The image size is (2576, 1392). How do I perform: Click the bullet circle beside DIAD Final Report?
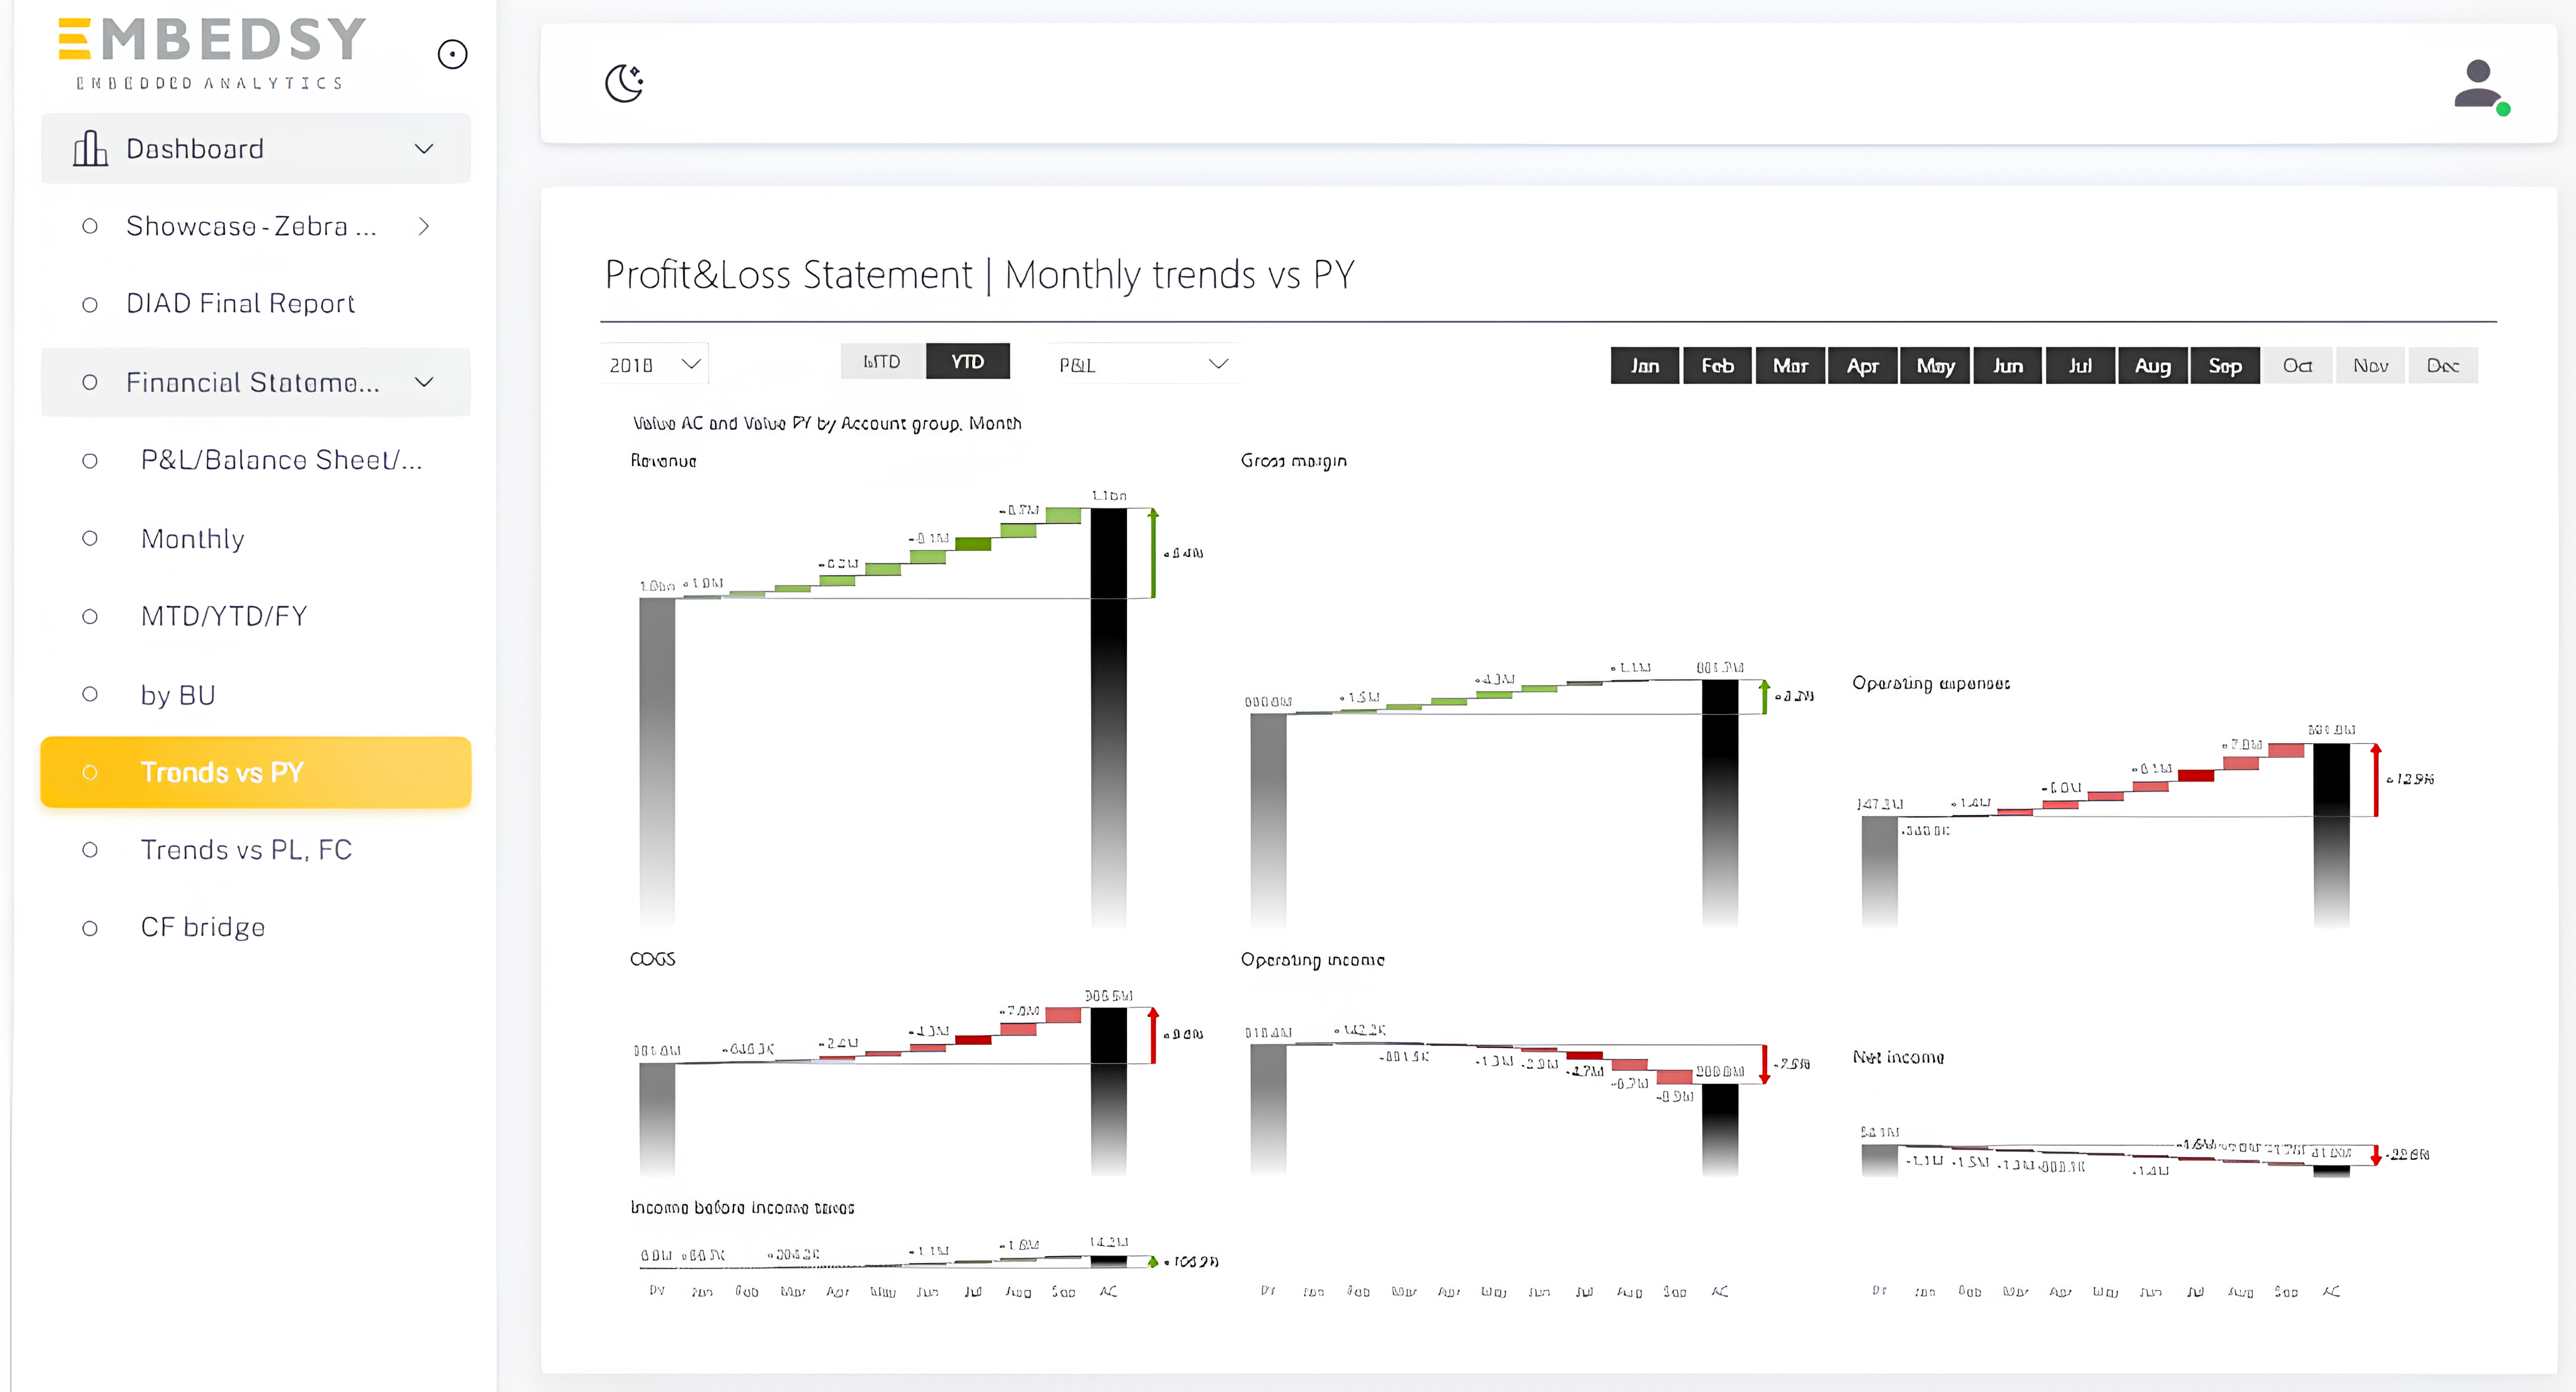[90, 304]
